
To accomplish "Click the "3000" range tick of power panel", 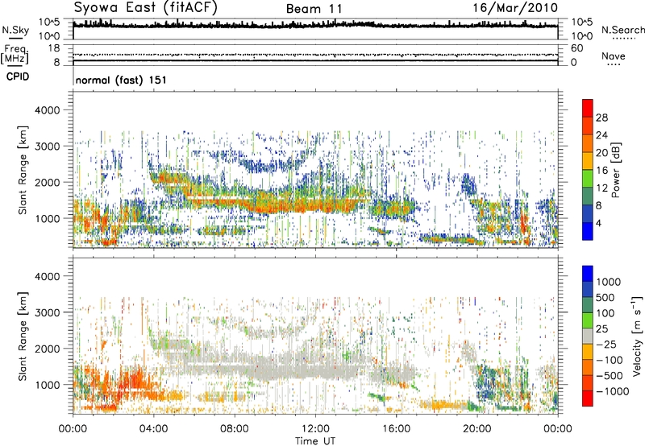I will tap(49, 147).
